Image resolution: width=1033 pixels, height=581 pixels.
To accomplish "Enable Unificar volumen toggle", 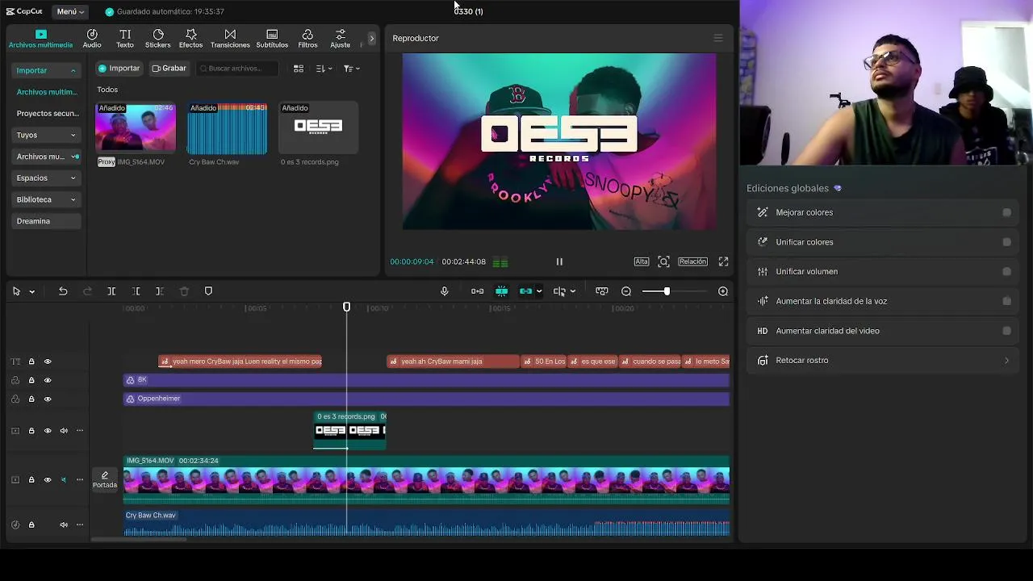I will point(1006,272).
